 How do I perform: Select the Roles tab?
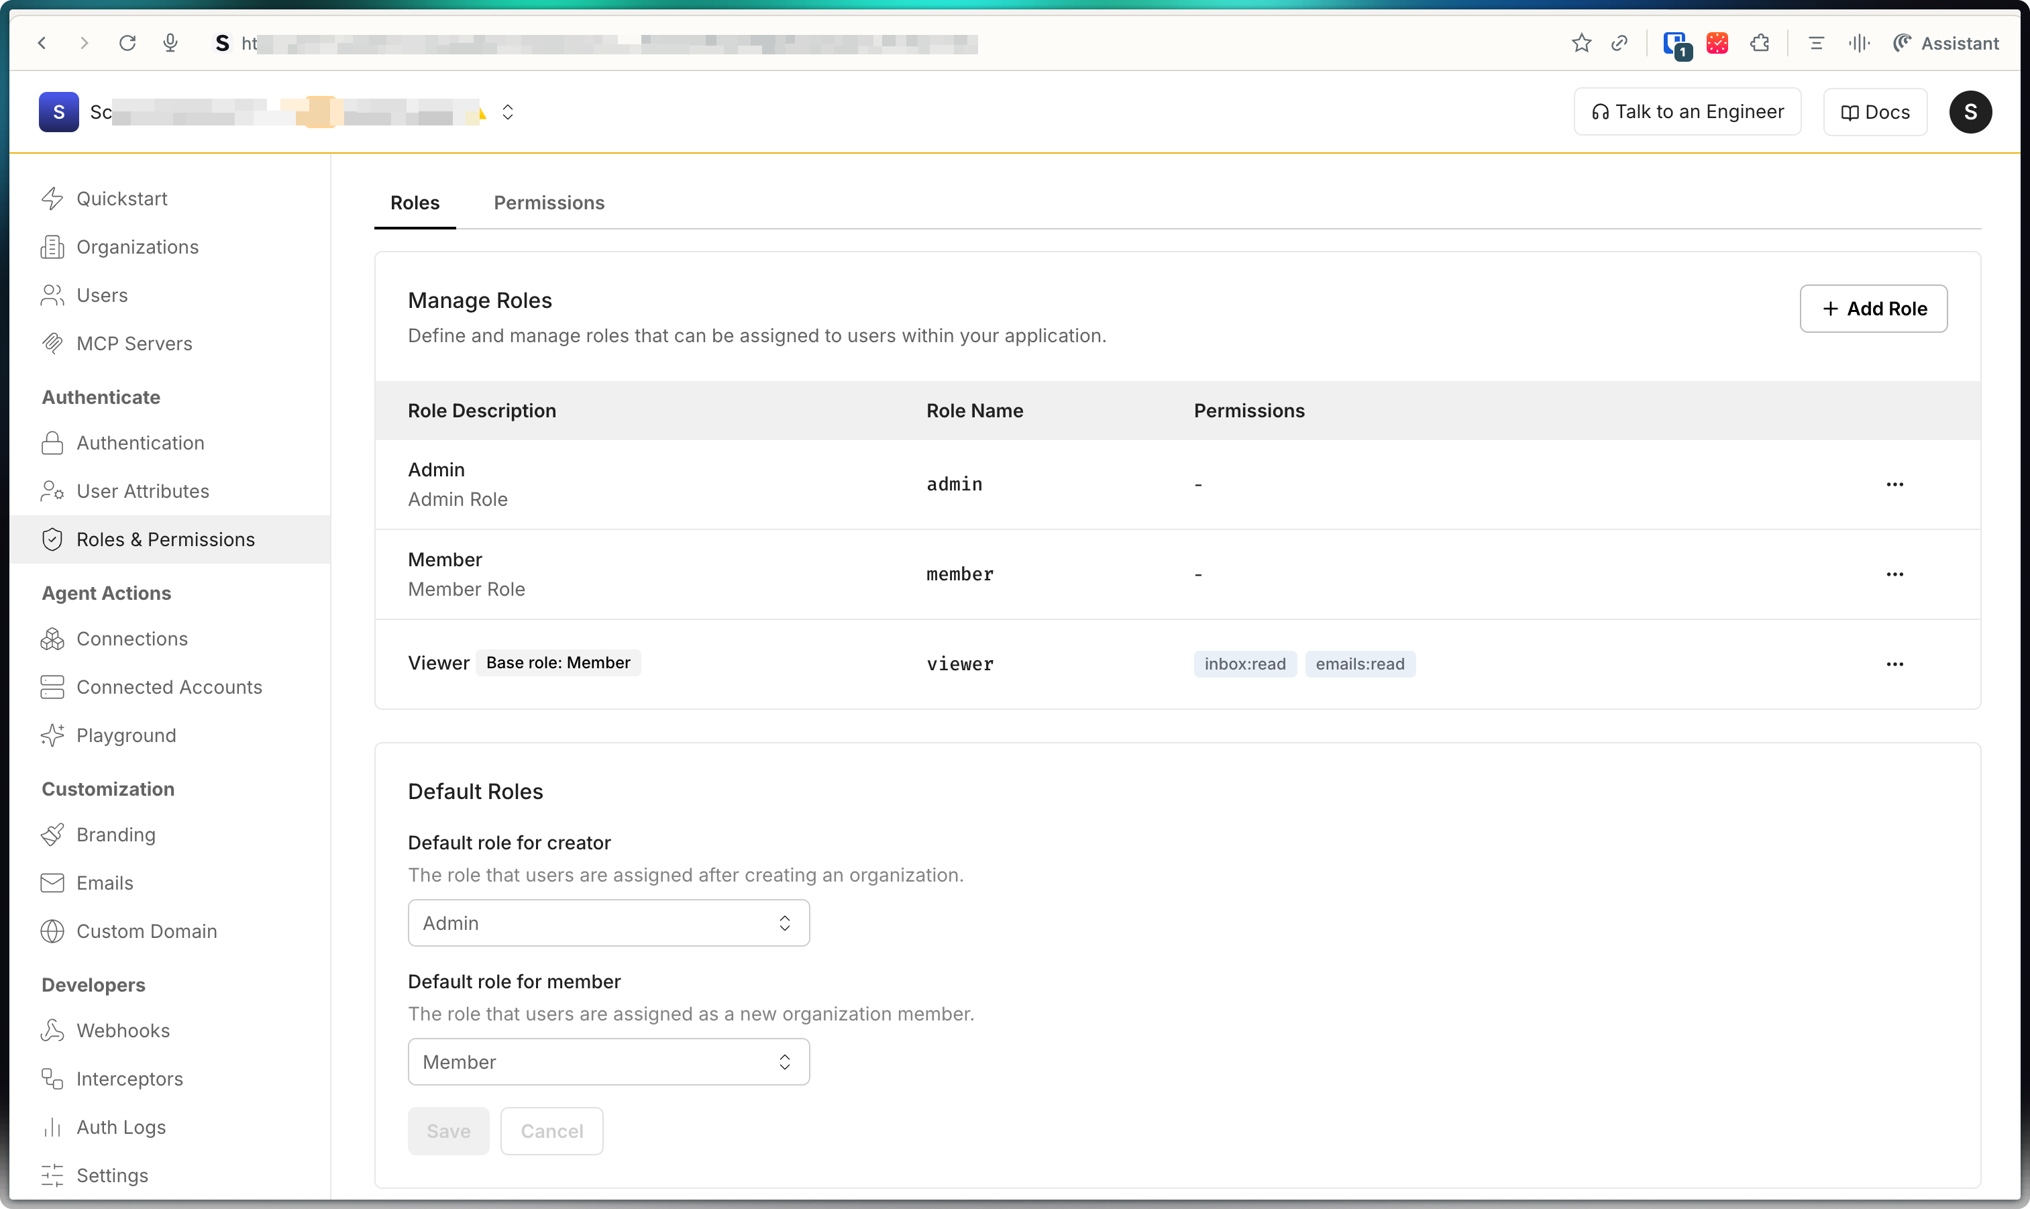415,203
